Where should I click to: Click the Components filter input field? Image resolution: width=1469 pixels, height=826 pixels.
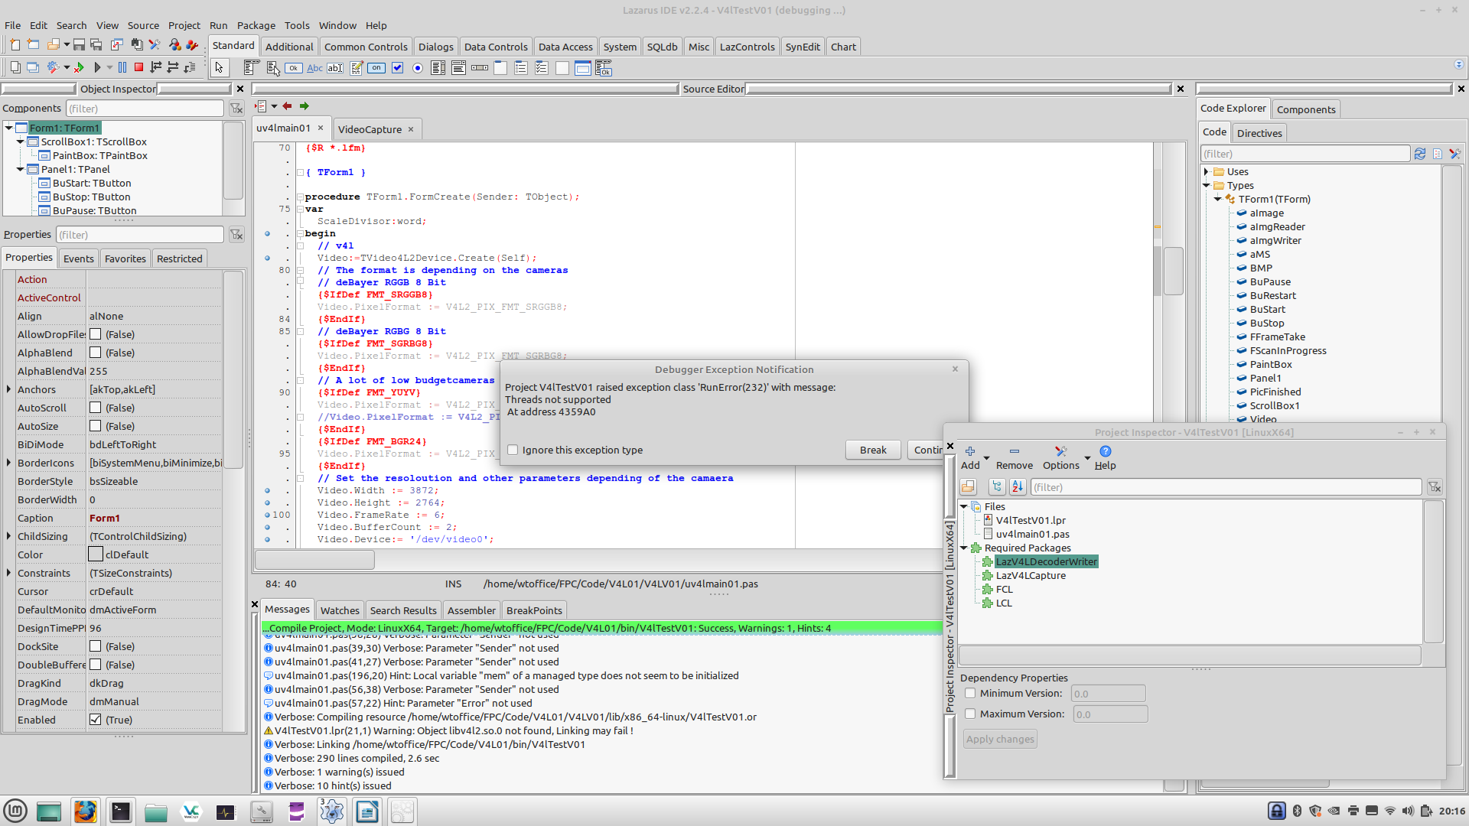point(145,109)
